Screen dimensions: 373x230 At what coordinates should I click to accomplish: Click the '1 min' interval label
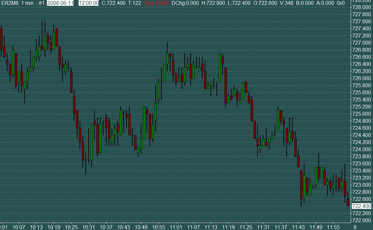tap(27, 3)
